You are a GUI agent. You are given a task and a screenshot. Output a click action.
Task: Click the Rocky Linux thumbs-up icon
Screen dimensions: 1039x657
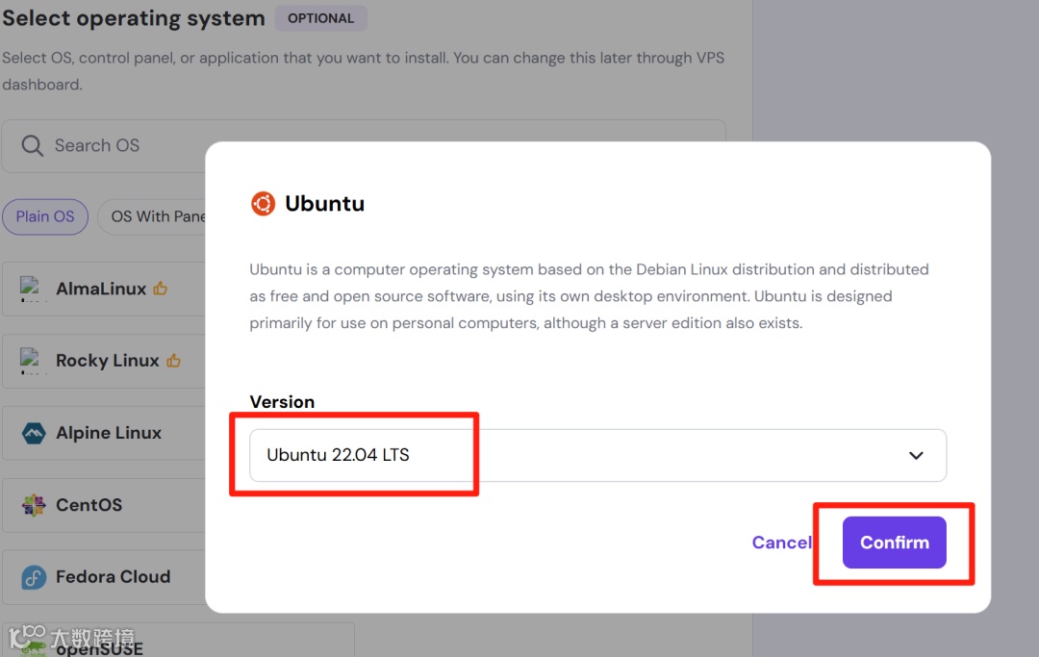[x=173, y=361]
